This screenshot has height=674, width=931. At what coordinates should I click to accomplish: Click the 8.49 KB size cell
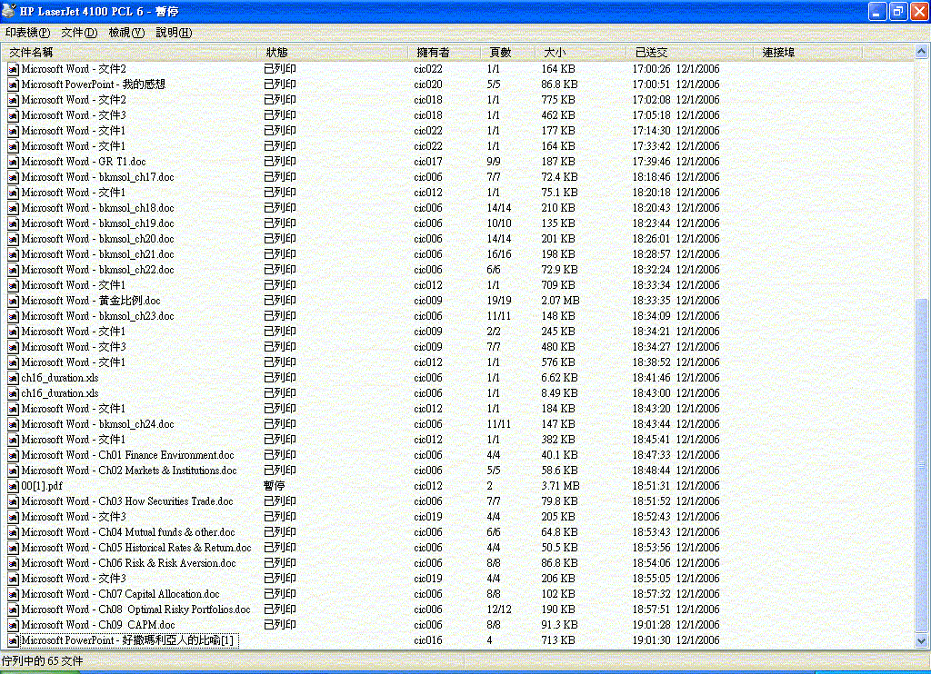click(x=559, y=393)
